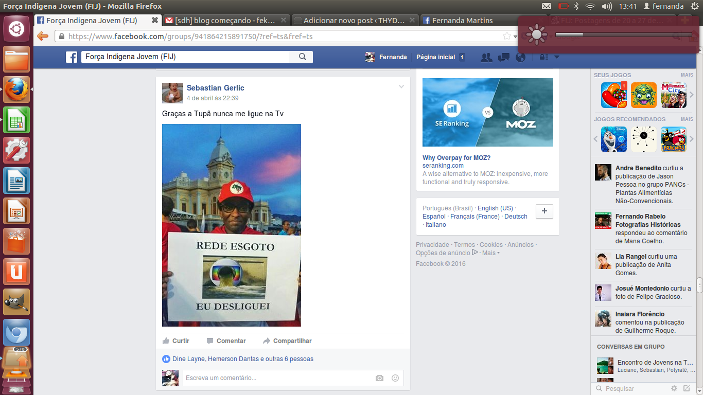The height and width of the screenshot is (395, 703).
Task: Open Facebook notifications globe icon
Action: click(521, 57)
